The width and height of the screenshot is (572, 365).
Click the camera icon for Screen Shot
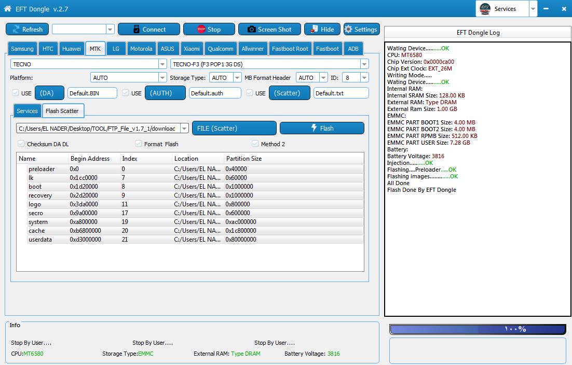coord(251,29)
